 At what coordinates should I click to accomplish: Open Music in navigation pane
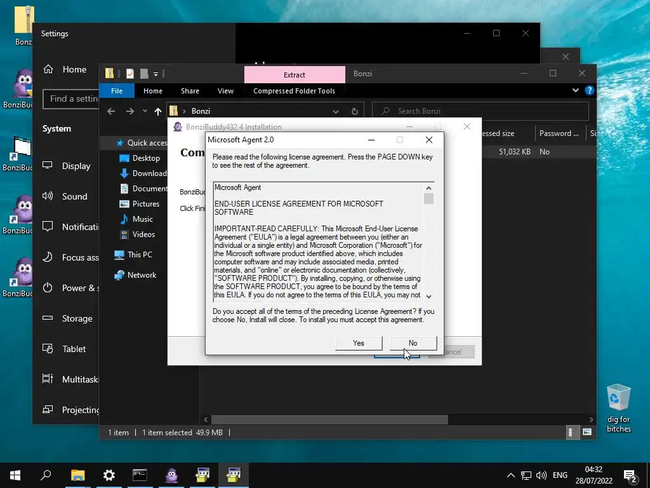pos(136,219)
